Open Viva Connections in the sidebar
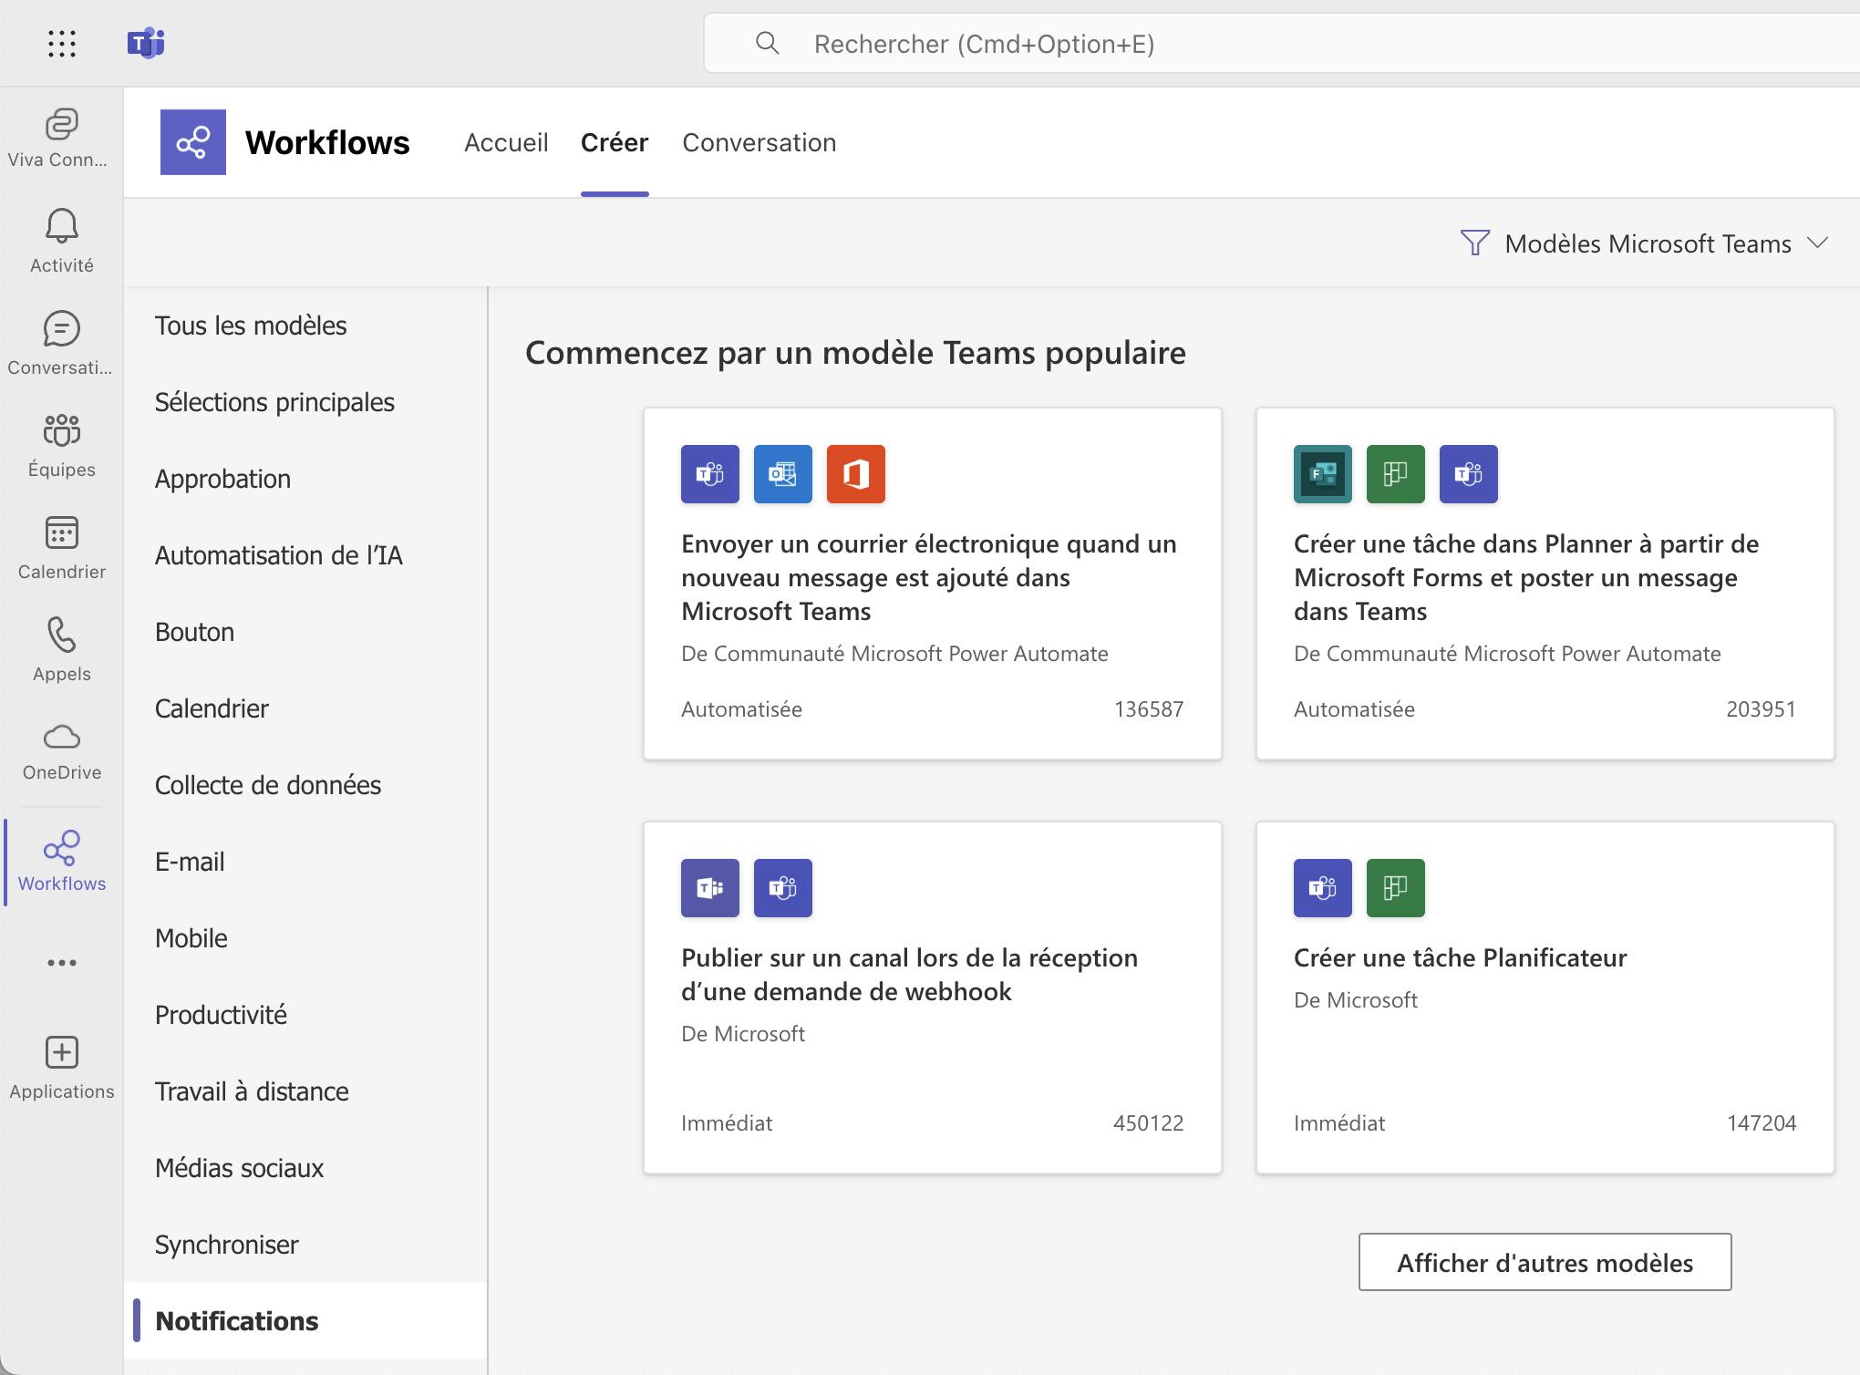1860x1375 pixels. tap(61, 138)
